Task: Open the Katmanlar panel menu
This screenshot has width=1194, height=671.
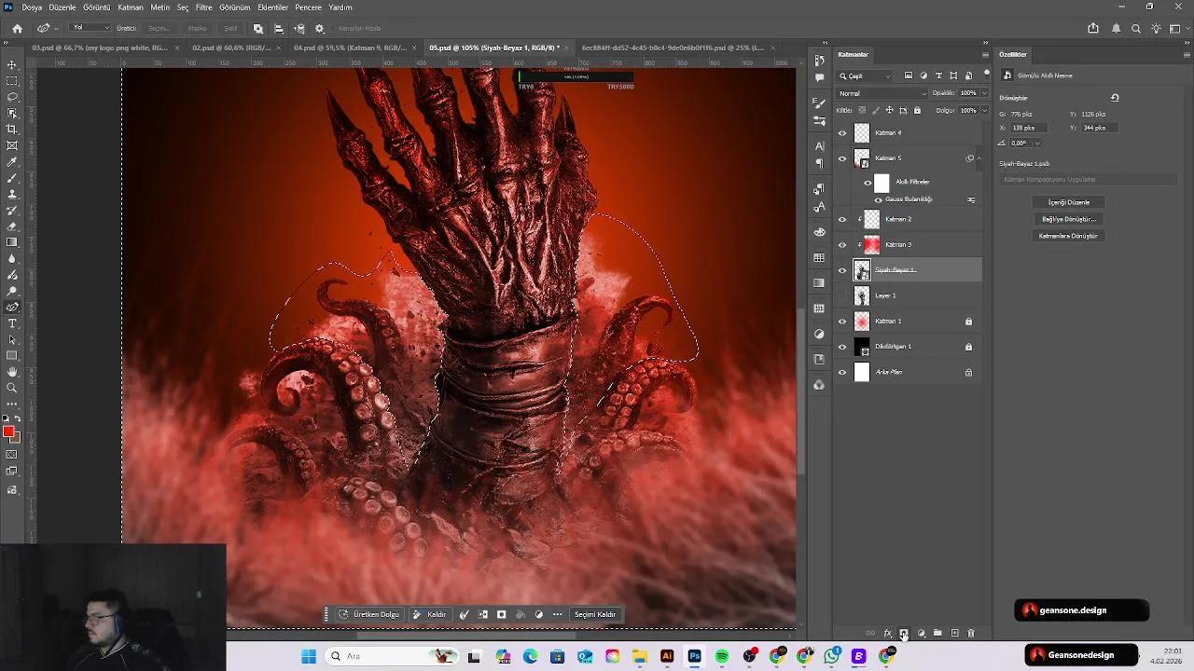Action: coord(985,55)
